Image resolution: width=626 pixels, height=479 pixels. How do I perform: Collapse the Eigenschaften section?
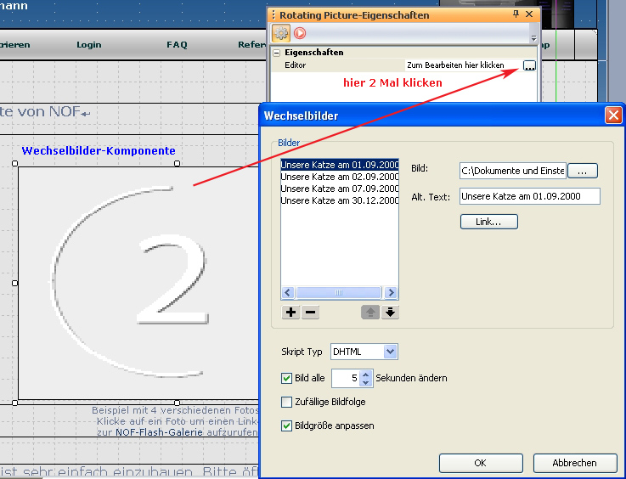pyautogui.click(x=276, y=53)
